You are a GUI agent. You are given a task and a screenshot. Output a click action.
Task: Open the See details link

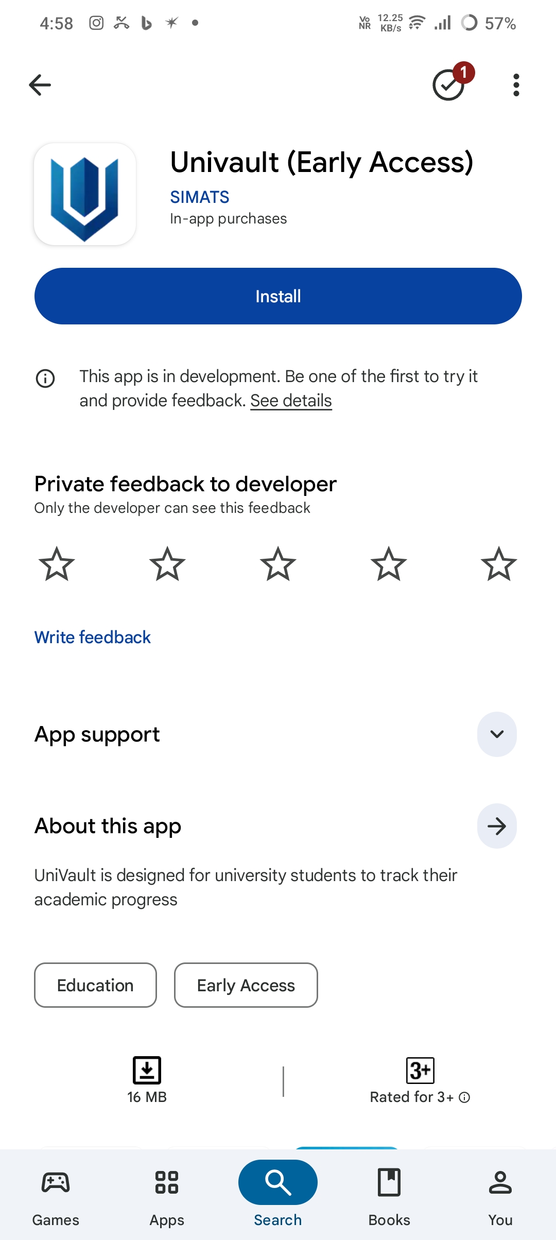291,401
